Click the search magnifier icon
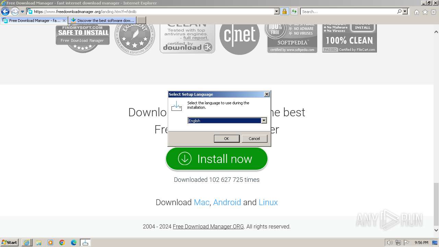439x247 pixels. pyautogui.click(x=399, y=12)
